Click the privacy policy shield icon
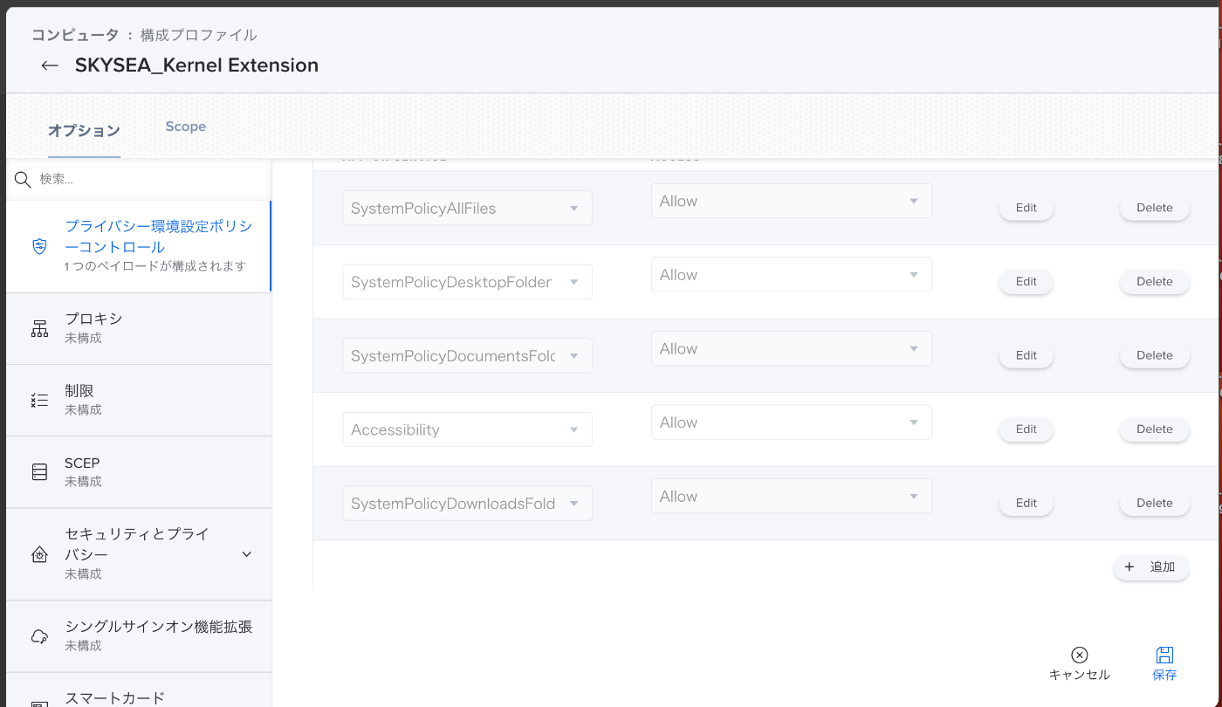The height and width of the screenshot is (707, 1222). click(x=39, y=246)
